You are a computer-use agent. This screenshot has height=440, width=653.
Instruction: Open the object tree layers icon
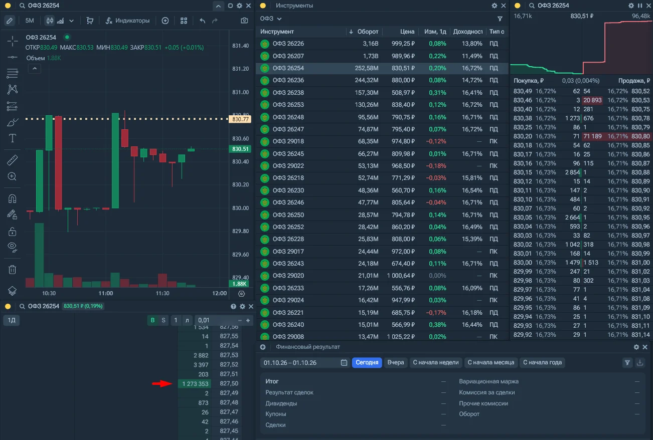(x=13, y=291)
